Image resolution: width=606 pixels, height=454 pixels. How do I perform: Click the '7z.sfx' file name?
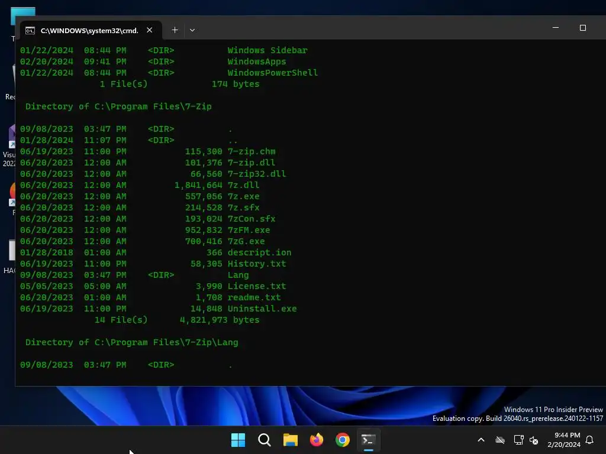pos(243,207)
